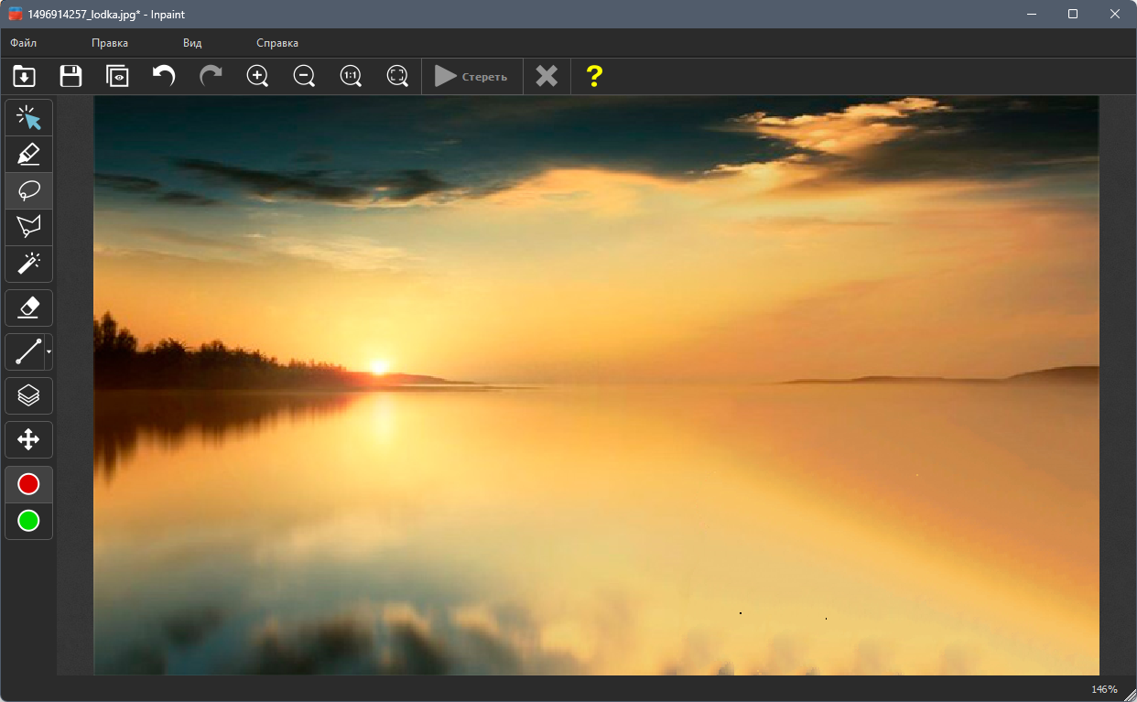Open the Справка menu
This screenshot has height=702, width=1137.
[x=277, y=43]
